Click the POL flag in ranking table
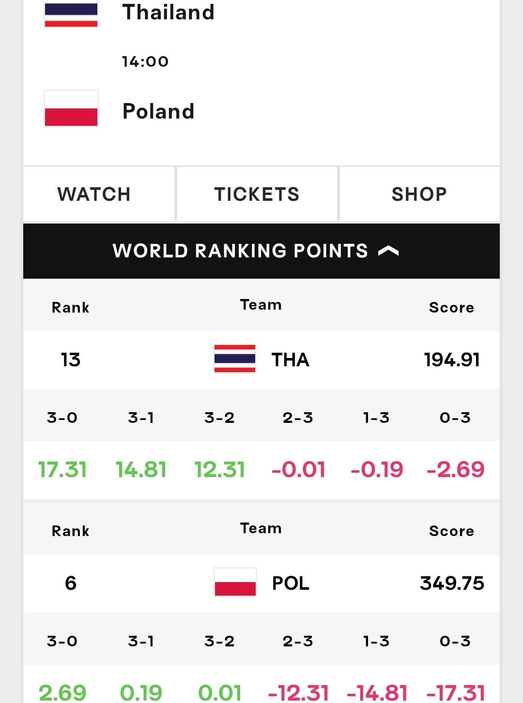 click(x=235, y=582)
